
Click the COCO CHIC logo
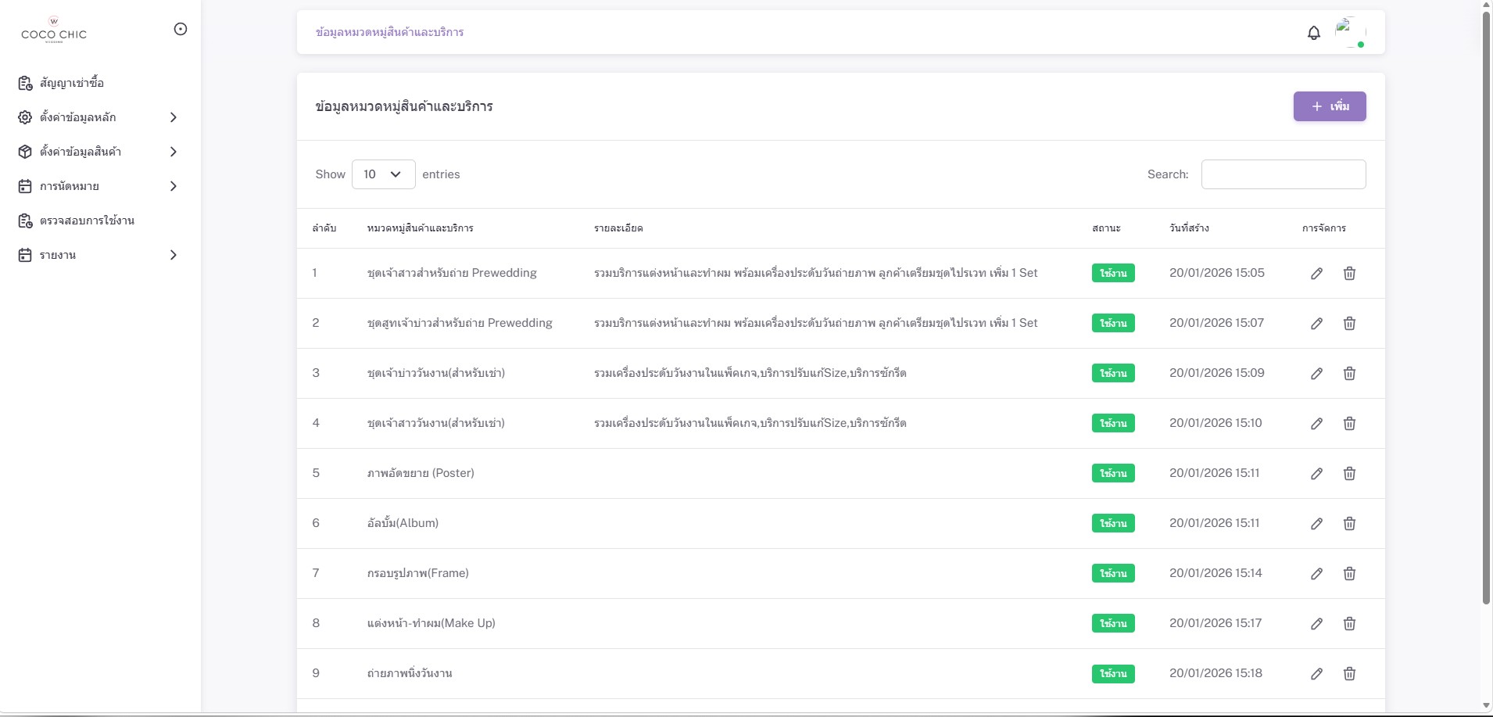[54, 30]
